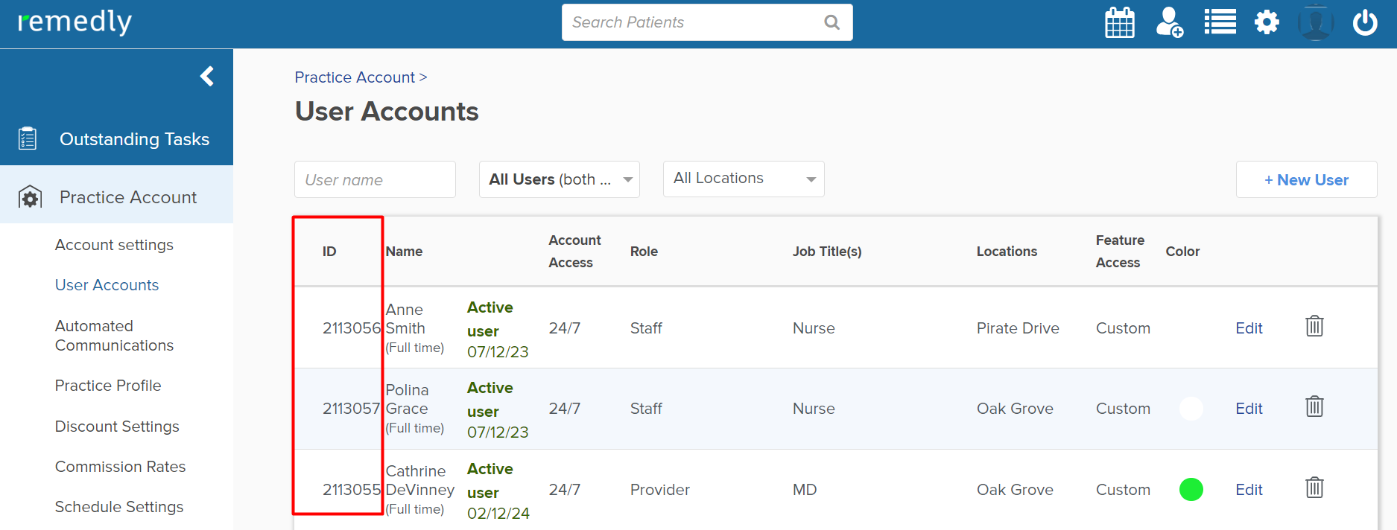Screen dimensions: 1397x530
Task: Click the Account Access column header
Action: [x=574, y=252]
